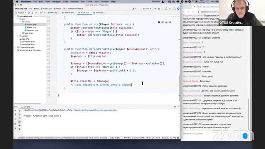Collapse the src folder

click(17, 19)
